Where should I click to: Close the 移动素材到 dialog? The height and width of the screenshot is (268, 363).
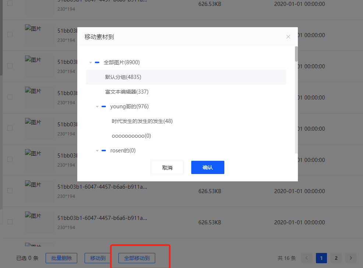click(x=288, y=36)
